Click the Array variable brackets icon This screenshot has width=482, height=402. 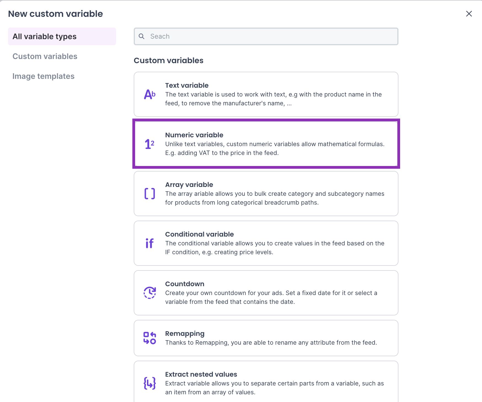[x=150, y=194]
